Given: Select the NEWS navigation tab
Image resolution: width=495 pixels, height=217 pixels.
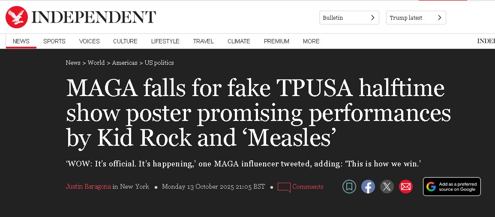Looking at the screenshot, I should pos(21,41).
